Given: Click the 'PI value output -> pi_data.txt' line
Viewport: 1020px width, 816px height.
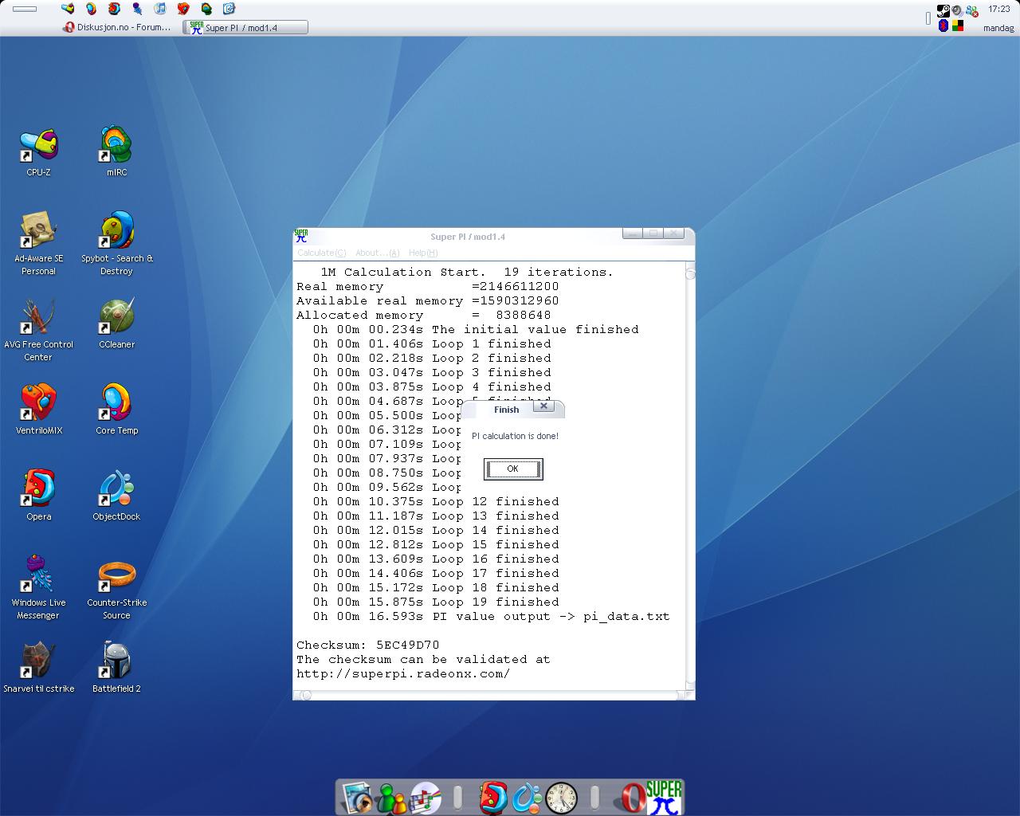Looking at the screenshot, I should 491,617.
